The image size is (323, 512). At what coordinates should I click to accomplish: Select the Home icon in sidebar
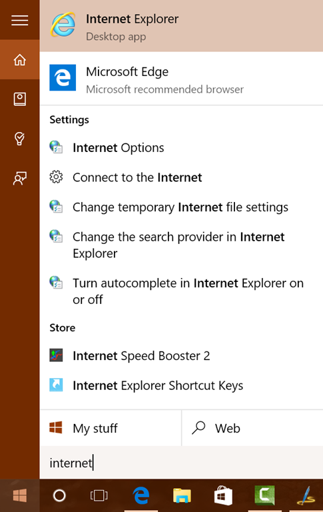tap(19, 60)
